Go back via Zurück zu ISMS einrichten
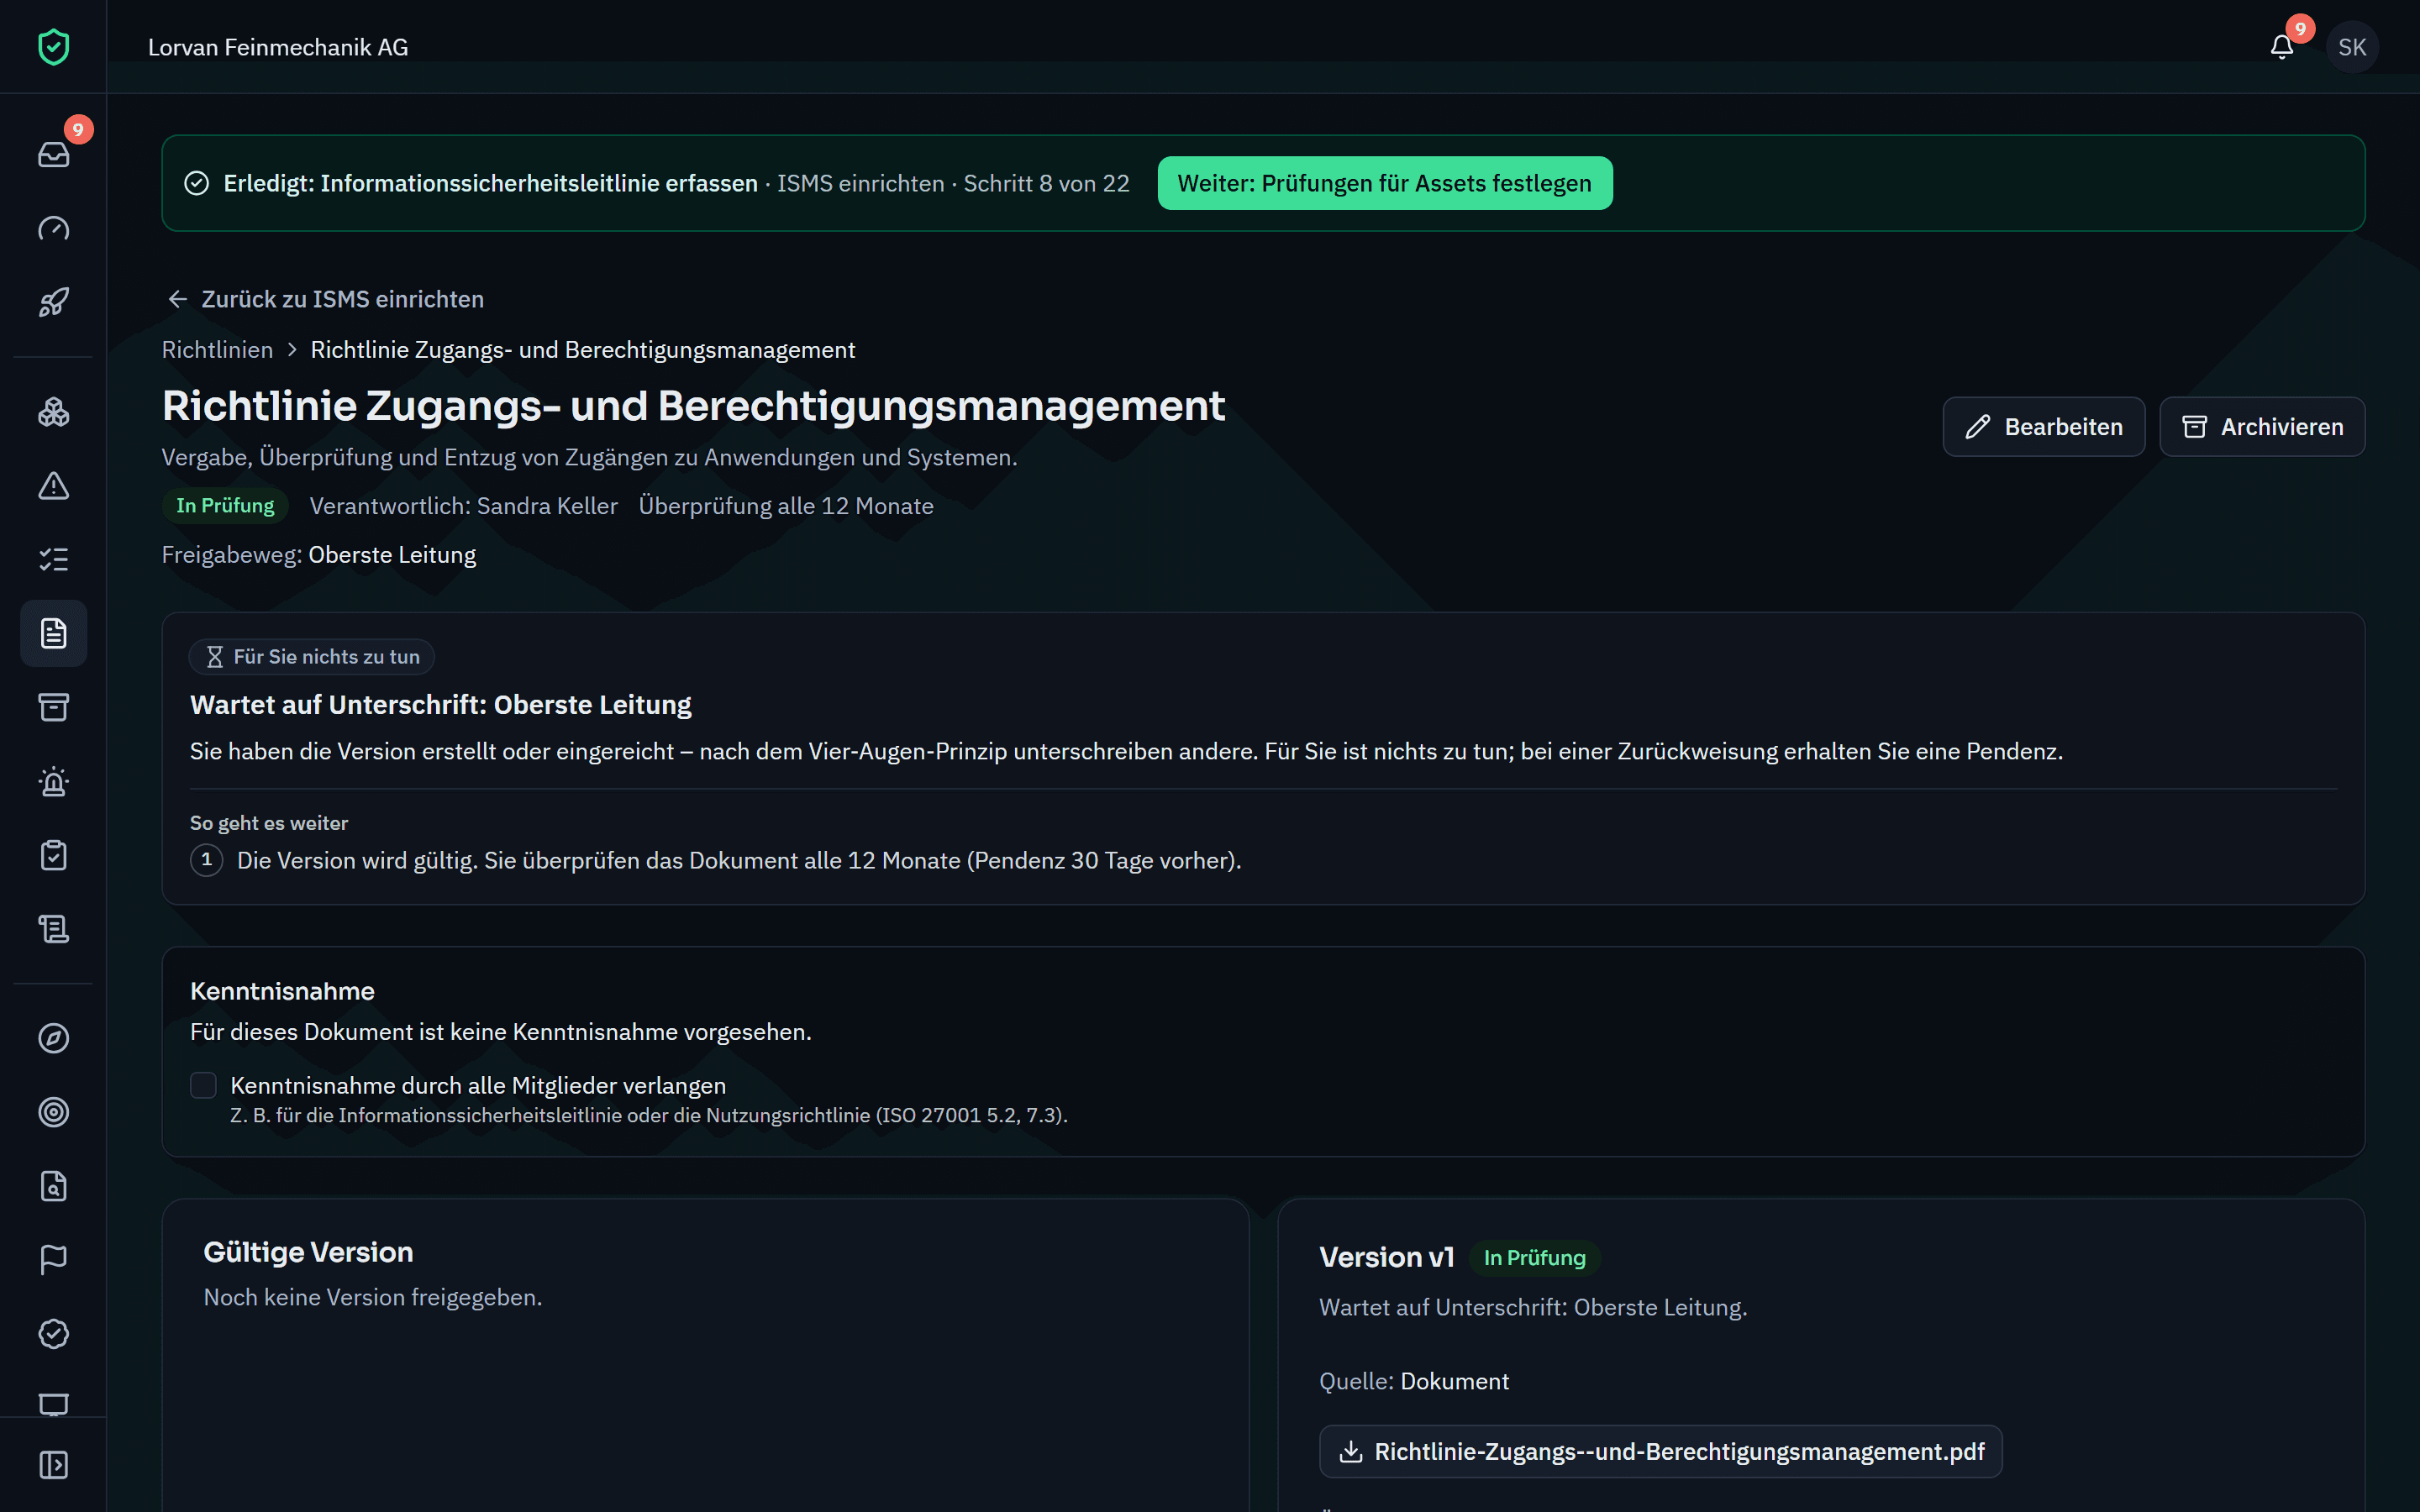 pos(324,299)
